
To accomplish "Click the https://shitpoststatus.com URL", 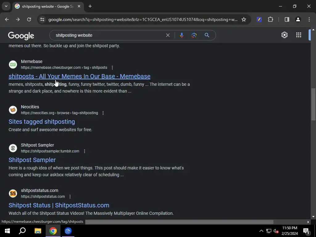I will (x=43, y=197).
